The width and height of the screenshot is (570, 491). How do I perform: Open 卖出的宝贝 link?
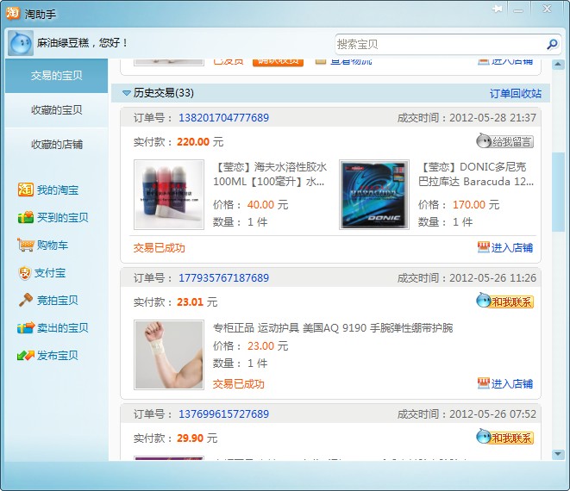coord(63,328)
